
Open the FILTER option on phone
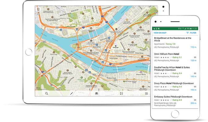pos(191,33)
